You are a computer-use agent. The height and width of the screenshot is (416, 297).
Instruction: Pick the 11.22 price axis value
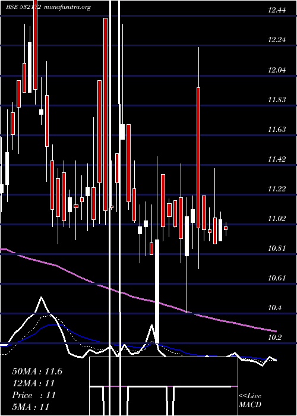tap(277, 189)
